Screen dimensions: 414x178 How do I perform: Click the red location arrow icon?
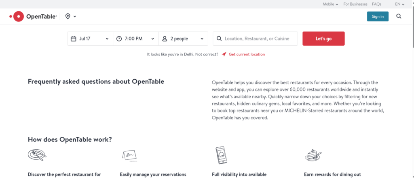(224, 54)
